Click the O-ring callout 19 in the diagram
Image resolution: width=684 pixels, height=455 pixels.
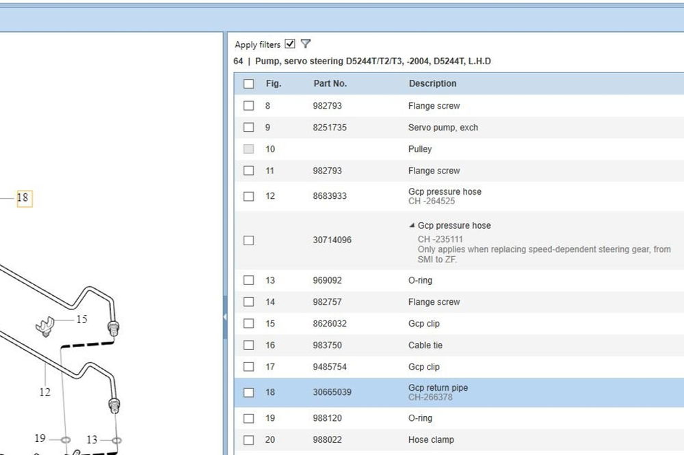(40, 439)
